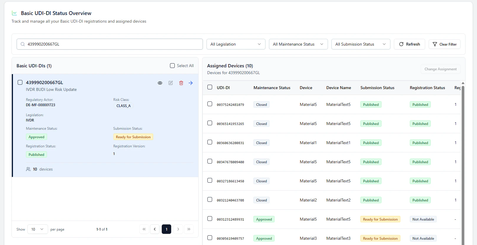
Task: Click the Registration Status column header
Action: 428,88
